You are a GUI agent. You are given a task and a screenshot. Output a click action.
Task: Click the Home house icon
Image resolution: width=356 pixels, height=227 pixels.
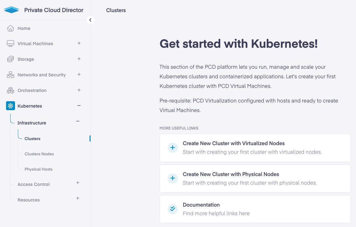[11, 28]
